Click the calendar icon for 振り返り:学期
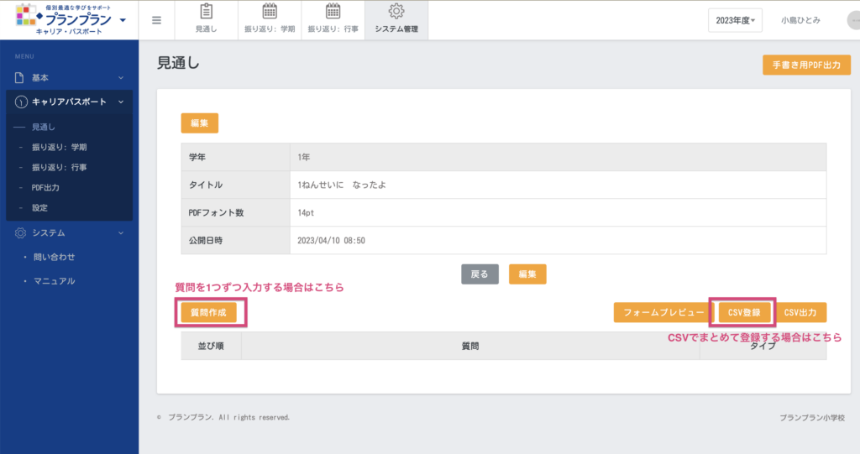Screen dimensions: 860x454 [x=270, y=12]
